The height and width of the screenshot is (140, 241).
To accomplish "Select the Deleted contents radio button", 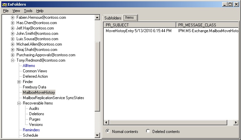I will 148,131.
